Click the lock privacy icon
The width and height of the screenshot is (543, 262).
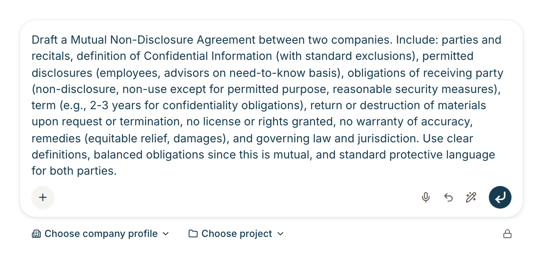(507, 234)
